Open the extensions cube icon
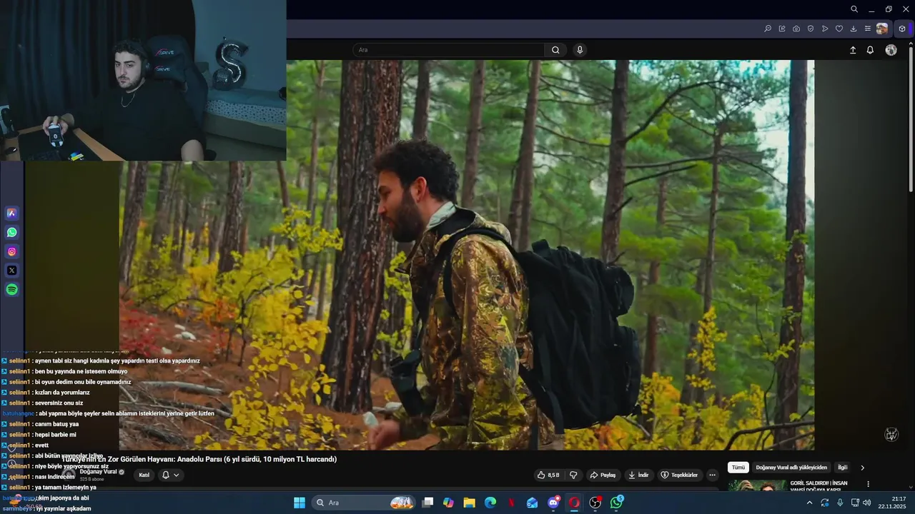 click(902, 29)
